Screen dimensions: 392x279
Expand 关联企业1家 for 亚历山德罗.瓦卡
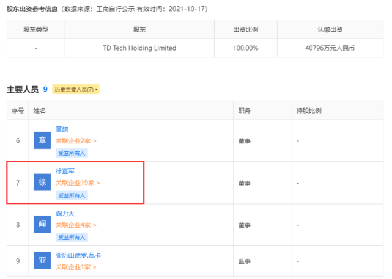[76, 267]
